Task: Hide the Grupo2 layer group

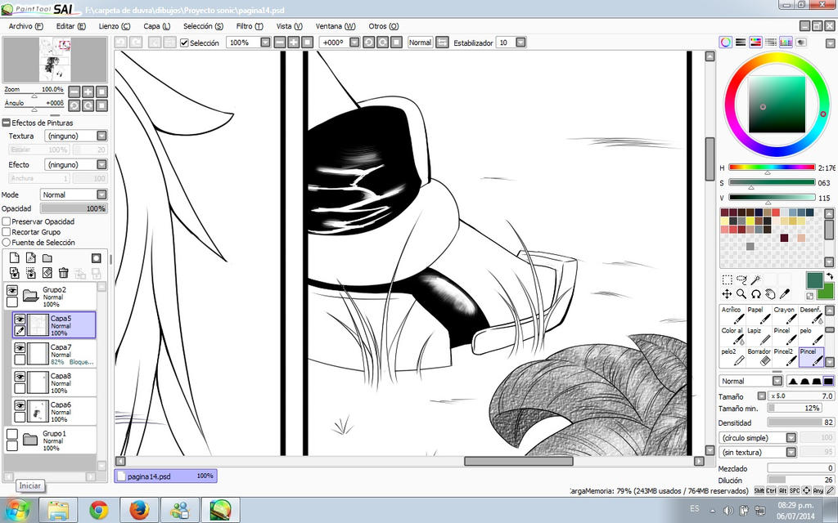Action: tap(11, 291)
